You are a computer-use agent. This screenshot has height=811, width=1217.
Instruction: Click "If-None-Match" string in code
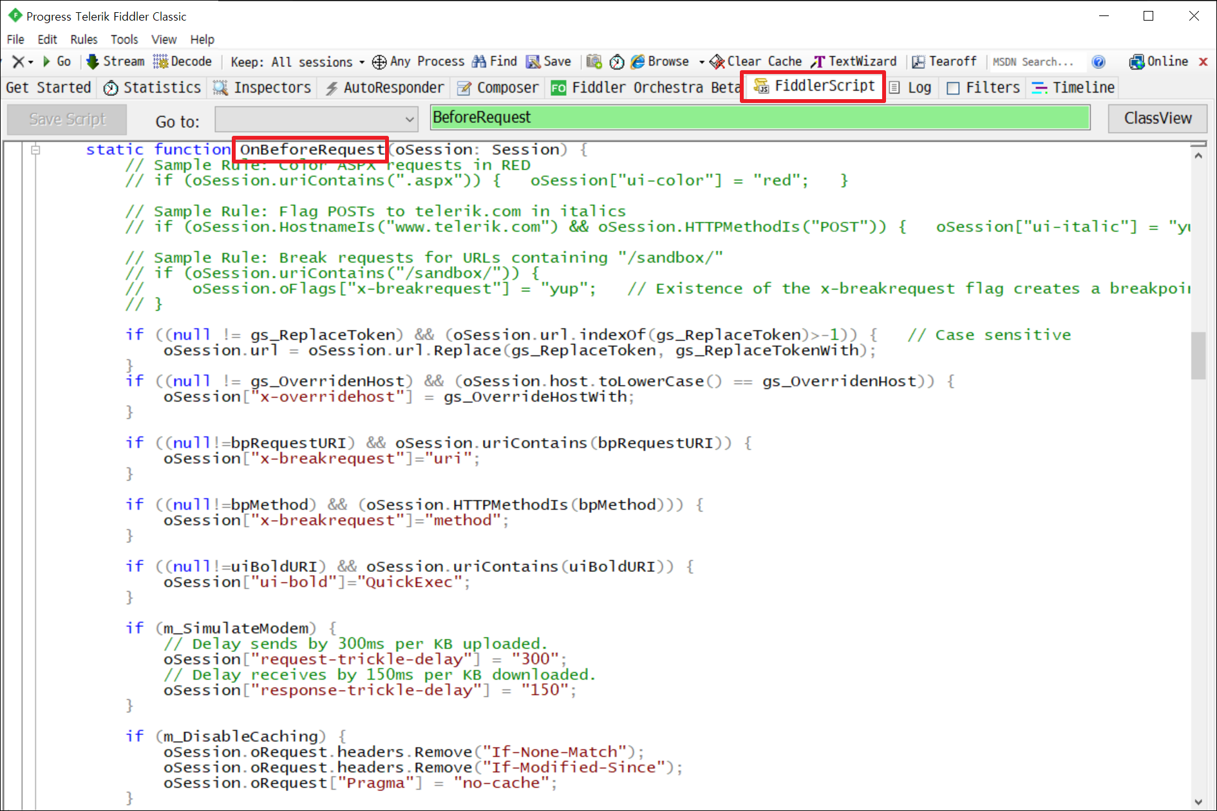pyautogui.click(x=554, y=752)
